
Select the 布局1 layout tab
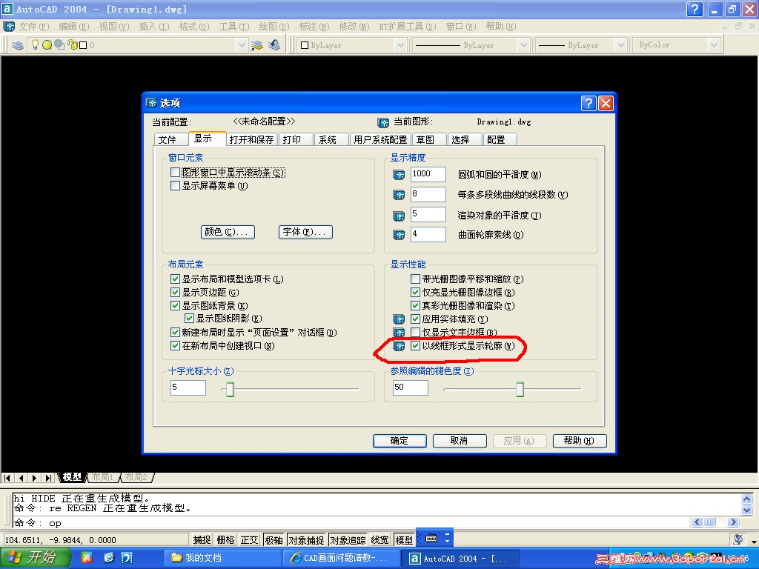pyautogui.click(x=102, y=478)
